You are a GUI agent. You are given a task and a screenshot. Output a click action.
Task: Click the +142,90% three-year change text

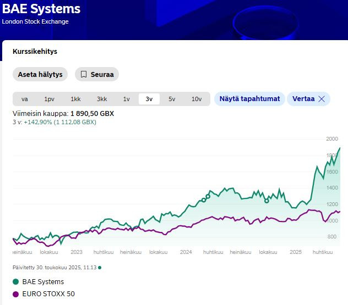click(38, 122)
